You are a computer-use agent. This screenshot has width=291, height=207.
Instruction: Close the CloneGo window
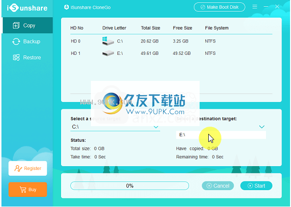[x=277, y=7]
